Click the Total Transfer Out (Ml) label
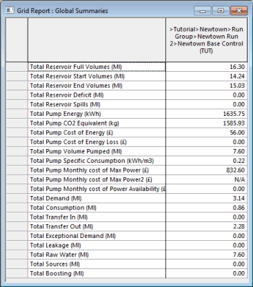Screen dimensions: 253x287 tap(61, 226)
